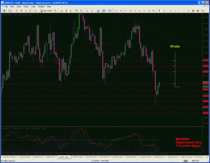Click the 'BEARISH:' annotation text
Screen dimensions: 210x163
tap(183, 139)
